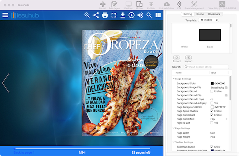Click the download icon

point(123,15)
